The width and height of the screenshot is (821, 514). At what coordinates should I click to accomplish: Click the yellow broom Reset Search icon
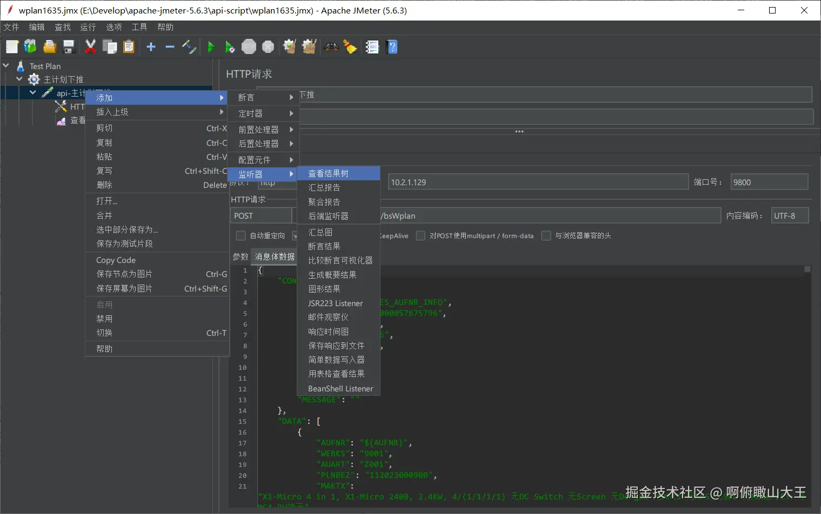[350, 47]
